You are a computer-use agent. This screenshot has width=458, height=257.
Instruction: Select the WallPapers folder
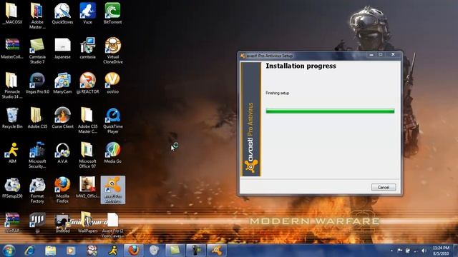click(x=87, y=222)
